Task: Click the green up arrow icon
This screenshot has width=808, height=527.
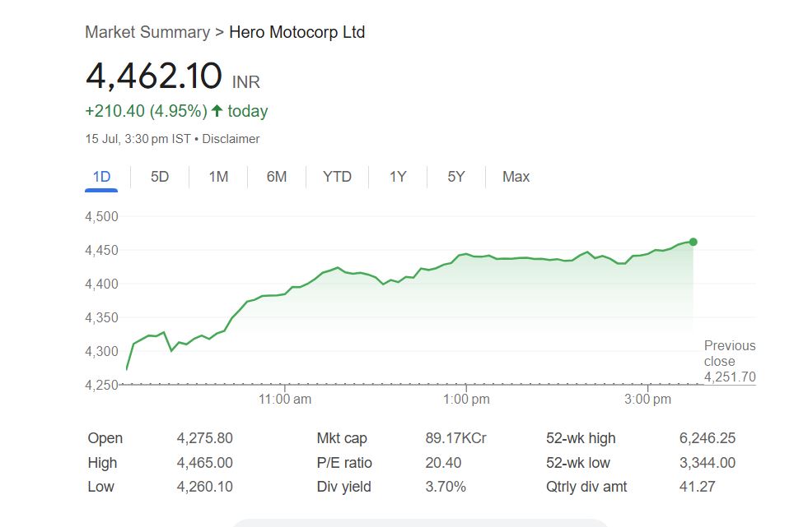Action: pyautogui.click(x=217, y=111)
